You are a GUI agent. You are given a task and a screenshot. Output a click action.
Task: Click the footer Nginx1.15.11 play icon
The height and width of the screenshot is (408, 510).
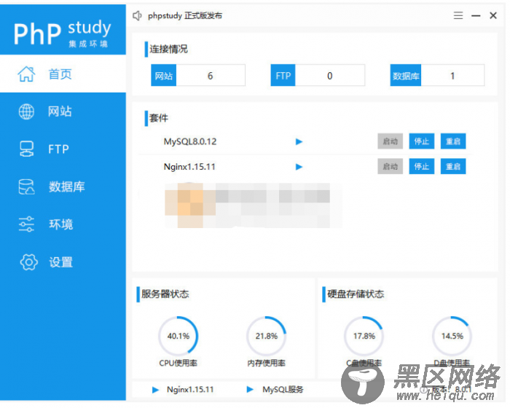pyautogui.click(x=155, y=390)
